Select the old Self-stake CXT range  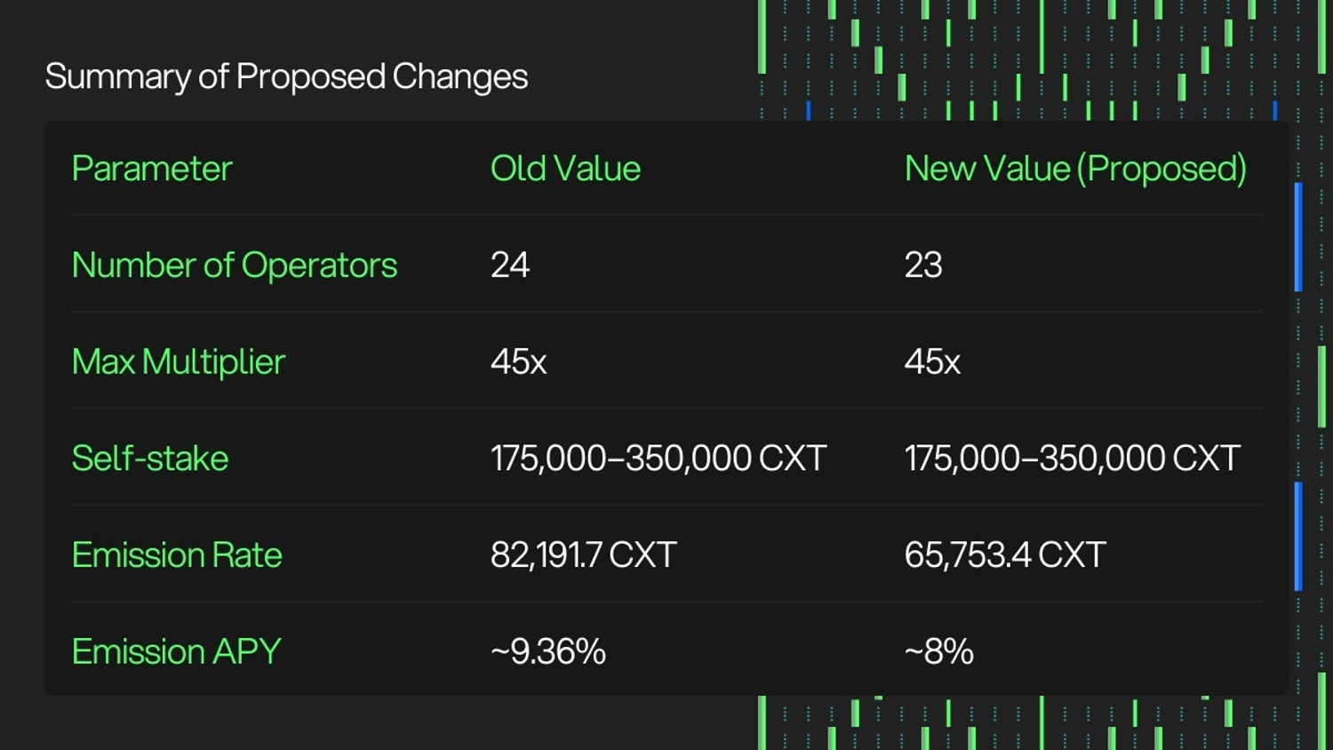(x=659, y=459)
